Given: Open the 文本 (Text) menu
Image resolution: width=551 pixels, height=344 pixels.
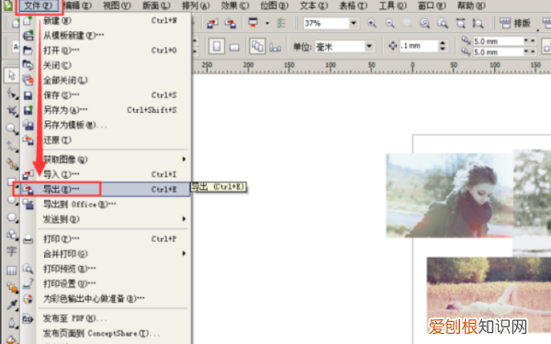Looking at the screenshot, I should tap(314, 6).
